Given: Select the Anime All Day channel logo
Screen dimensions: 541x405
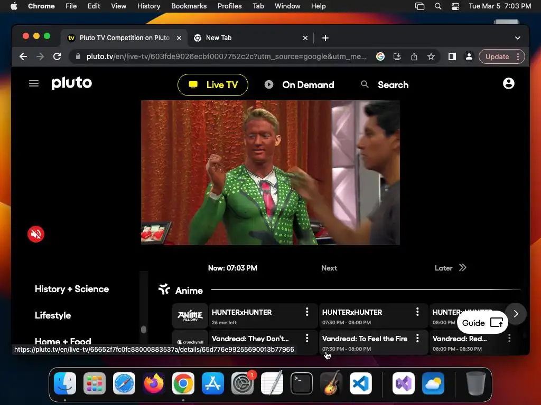Looking at the screenshot, I should (x=190, y=315).
